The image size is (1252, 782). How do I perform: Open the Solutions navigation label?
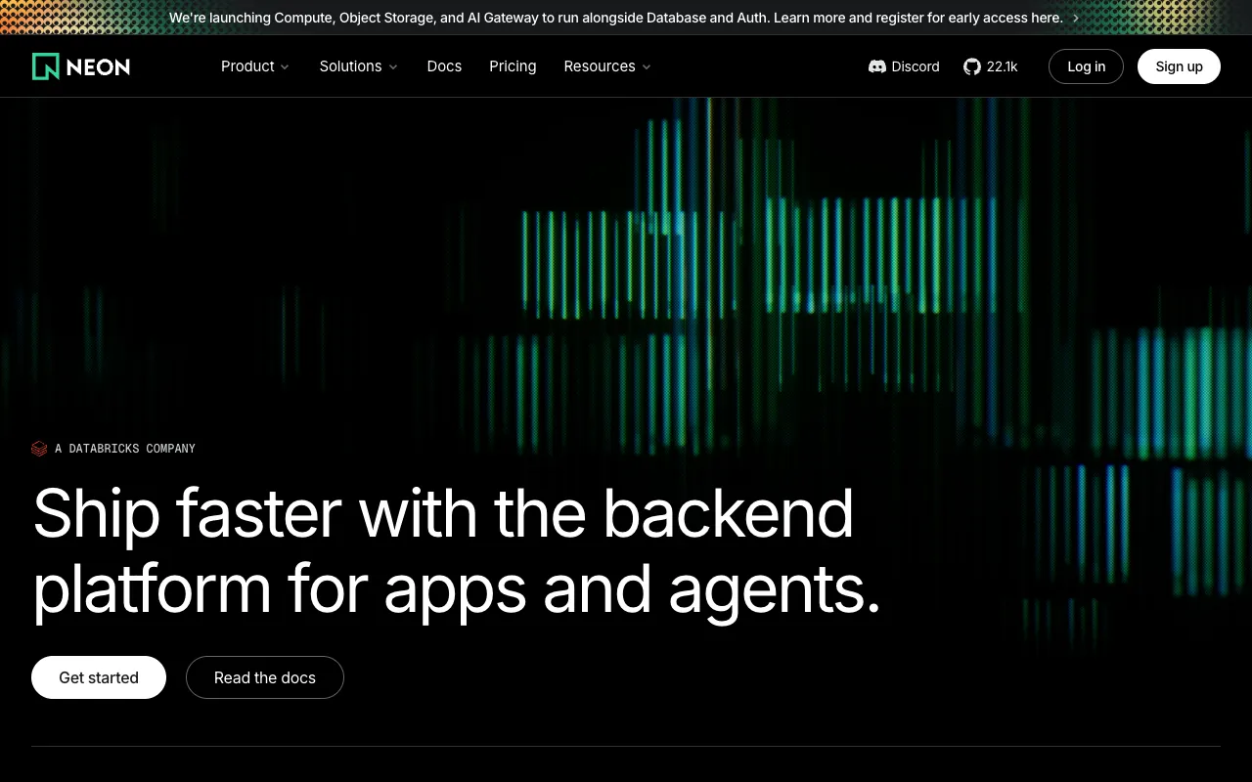[350, 66]
